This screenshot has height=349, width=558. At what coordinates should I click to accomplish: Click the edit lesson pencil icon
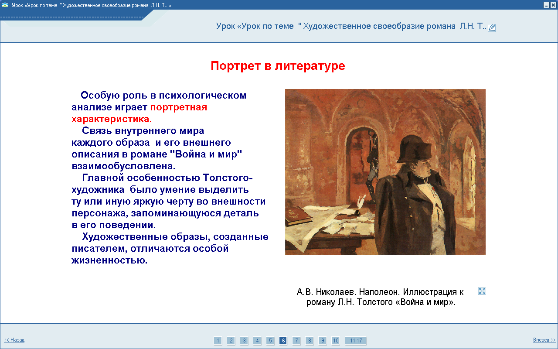[492, 27]
